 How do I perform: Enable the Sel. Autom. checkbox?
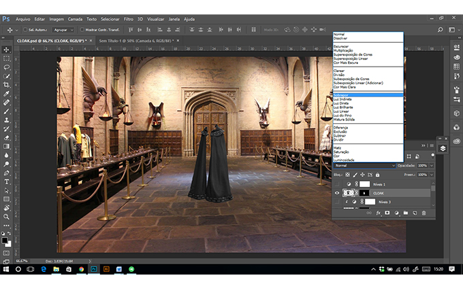tap(25, 30)
